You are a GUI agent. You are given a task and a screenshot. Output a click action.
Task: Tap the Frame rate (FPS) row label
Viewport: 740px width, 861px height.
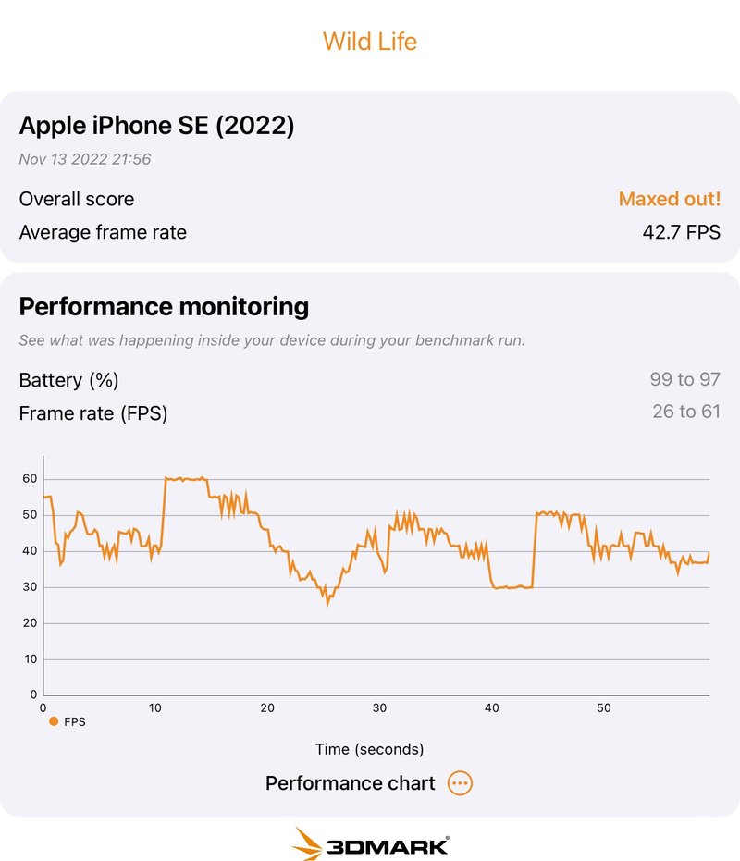point(92,413)
